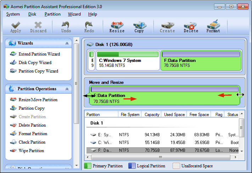Viewport: 252px width, 173px height.
Task: Click the Extend Partition Wizard icon
Action: (13, 54)
